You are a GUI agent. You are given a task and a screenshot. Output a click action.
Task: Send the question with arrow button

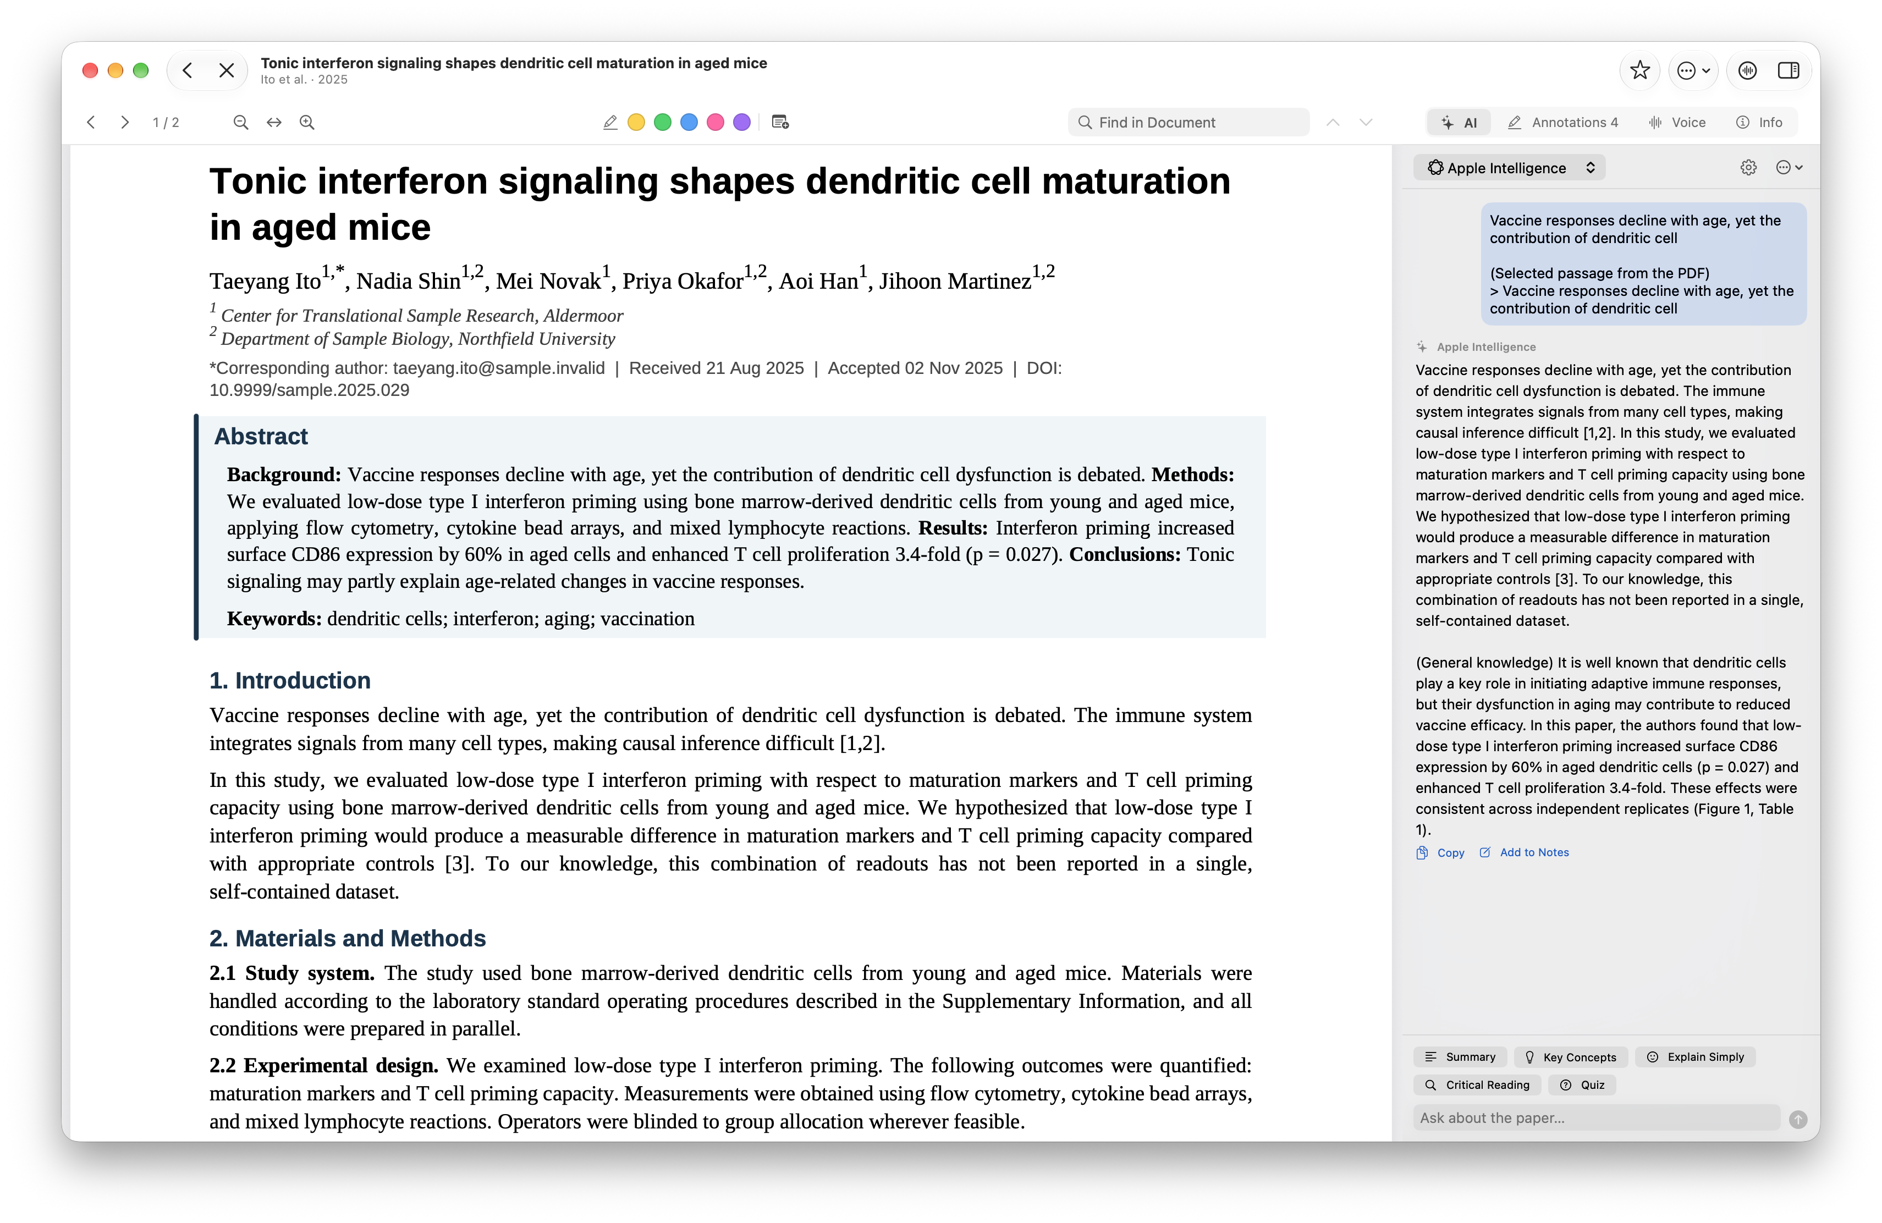click(x=1797, y=1119)
